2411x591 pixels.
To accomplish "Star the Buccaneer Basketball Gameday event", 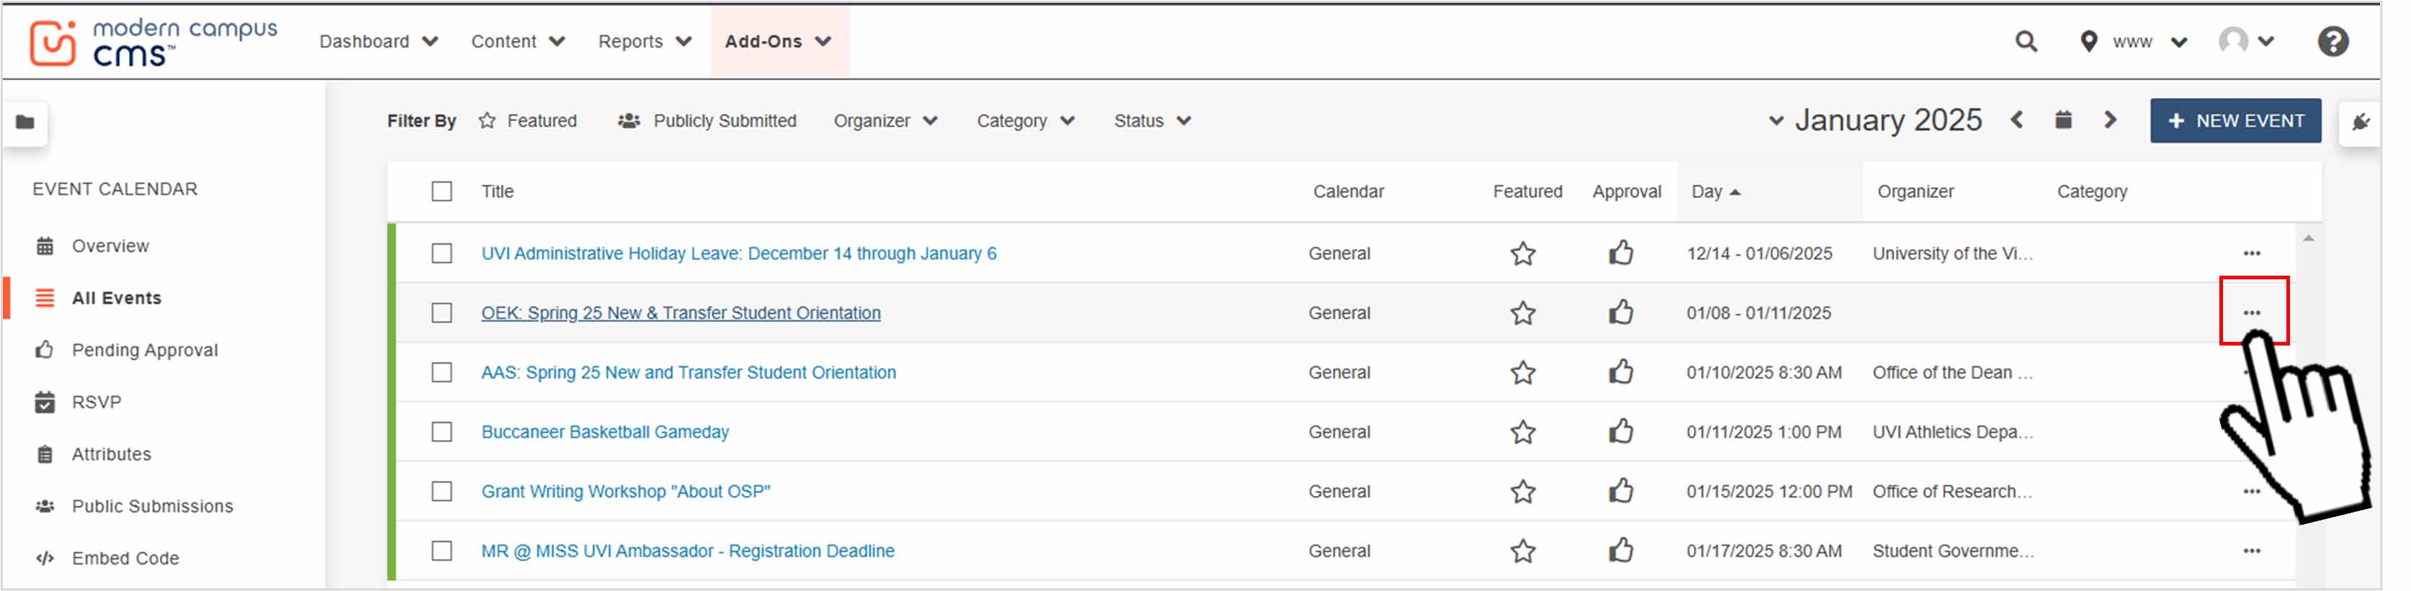I will pyautogui.click(x=1523, y=432).
